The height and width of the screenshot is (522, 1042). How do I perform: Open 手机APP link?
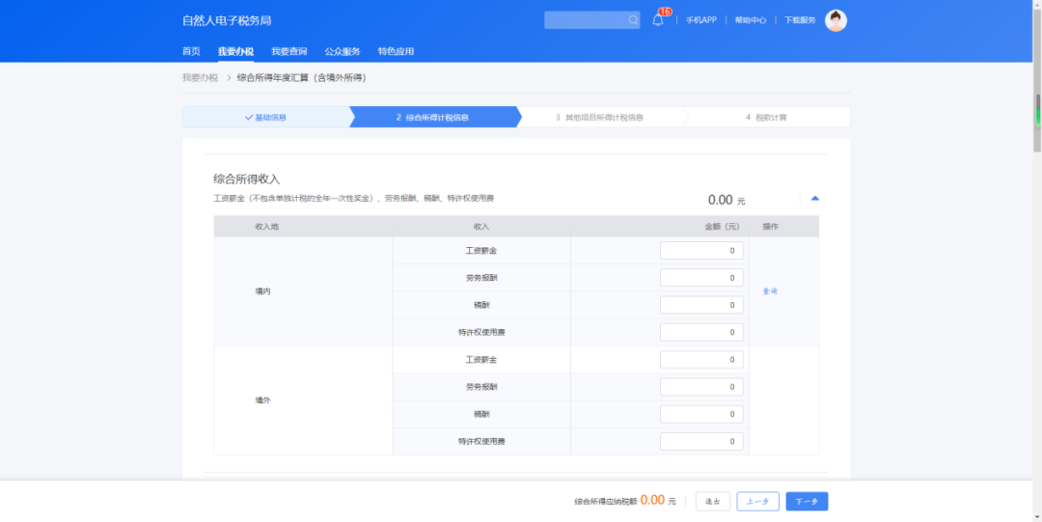[701, 20]
